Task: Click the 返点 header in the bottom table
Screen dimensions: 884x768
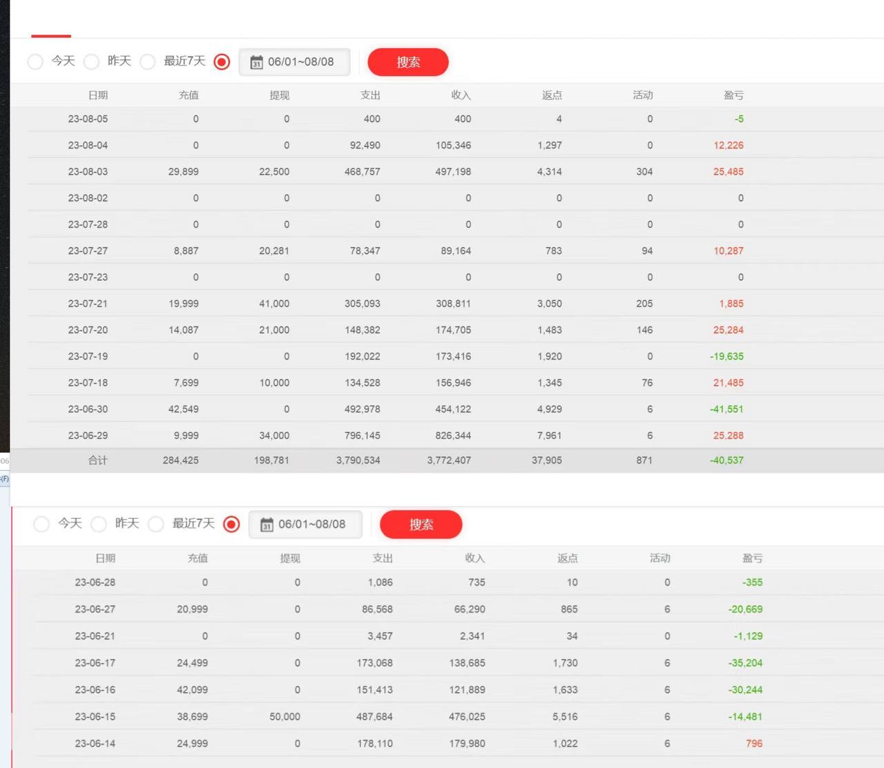Action: point(567,558)
